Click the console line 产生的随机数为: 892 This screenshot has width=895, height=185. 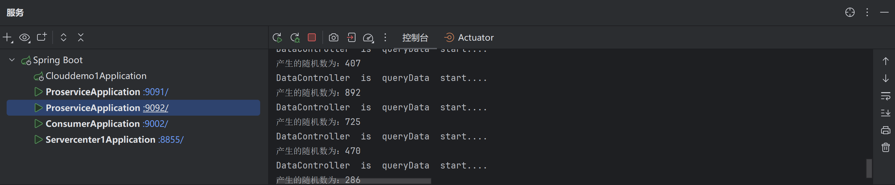[318, 93]
